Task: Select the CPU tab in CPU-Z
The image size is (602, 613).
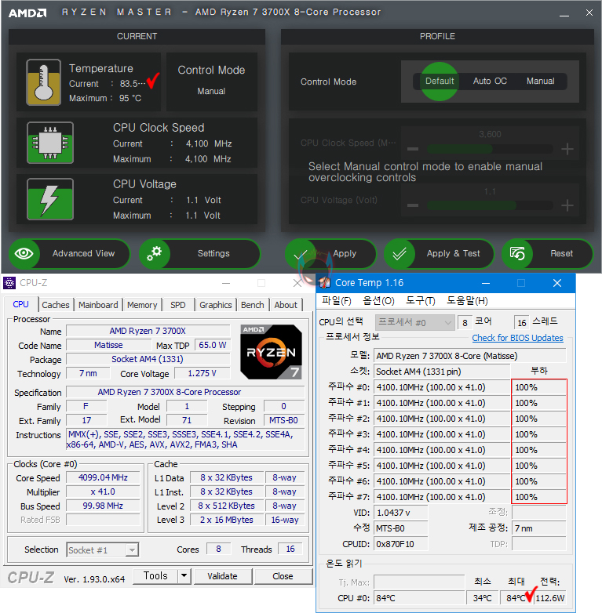Action: pyautogui.click(x=20, y=304)
